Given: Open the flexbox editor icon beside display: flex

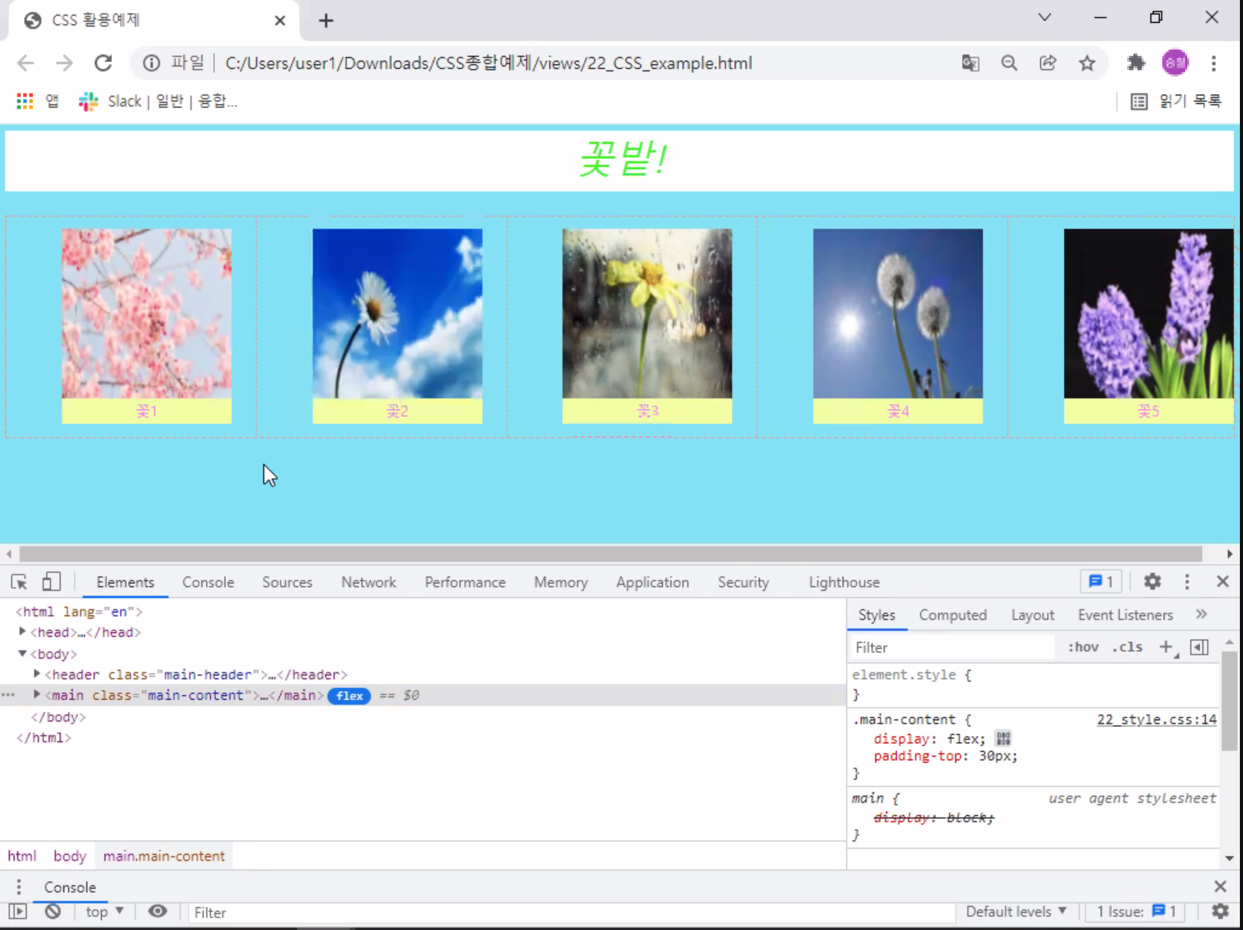Looking at the screenshot, I should [1003, 738].
